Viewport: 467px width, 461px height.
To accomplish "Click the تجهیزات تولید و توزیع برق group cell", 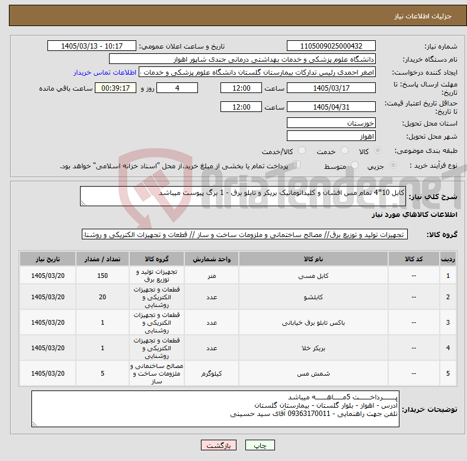I will click(156, 276).
